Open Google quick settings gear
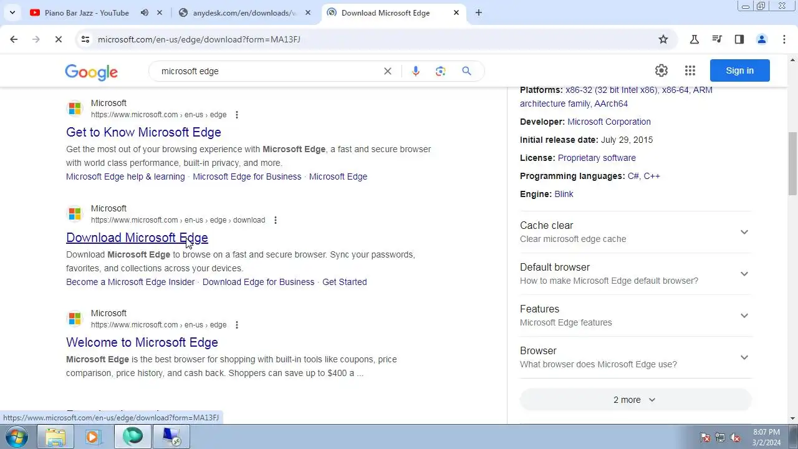This screenshot has height=449, width=798. 661,70
